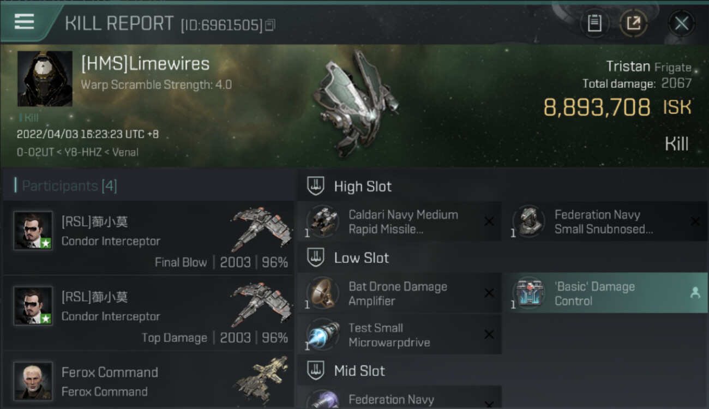This screenshot has width=709, height=409.
Task: Open the hamburger menu
Action: pos(24,22)
